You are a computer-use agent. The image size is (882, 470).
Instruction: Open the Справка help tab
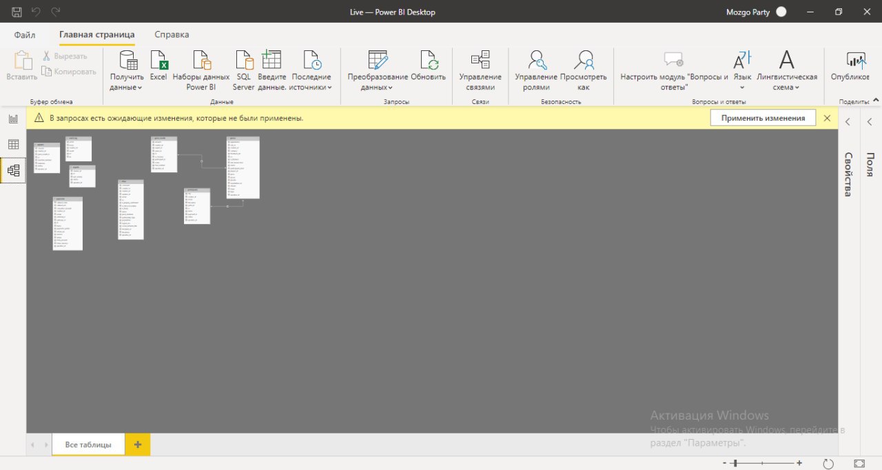172,34
